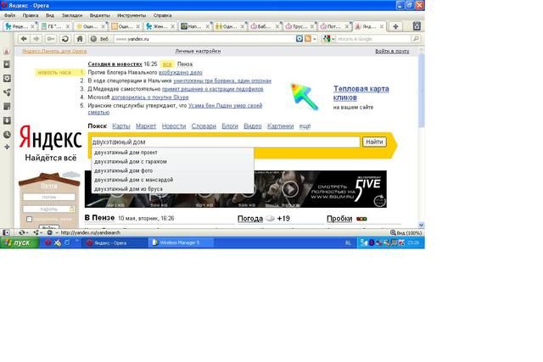Open the RSS feed icon in address bar

click(307, 39)
